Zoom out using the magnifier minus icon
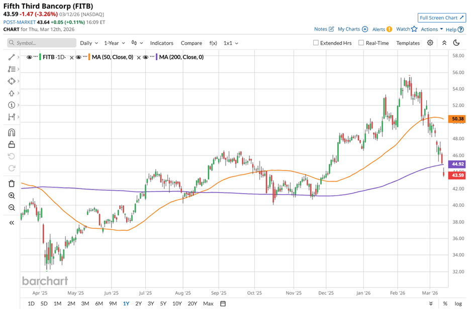This screenshot has height=314, width=471. [x=12, y=207]
